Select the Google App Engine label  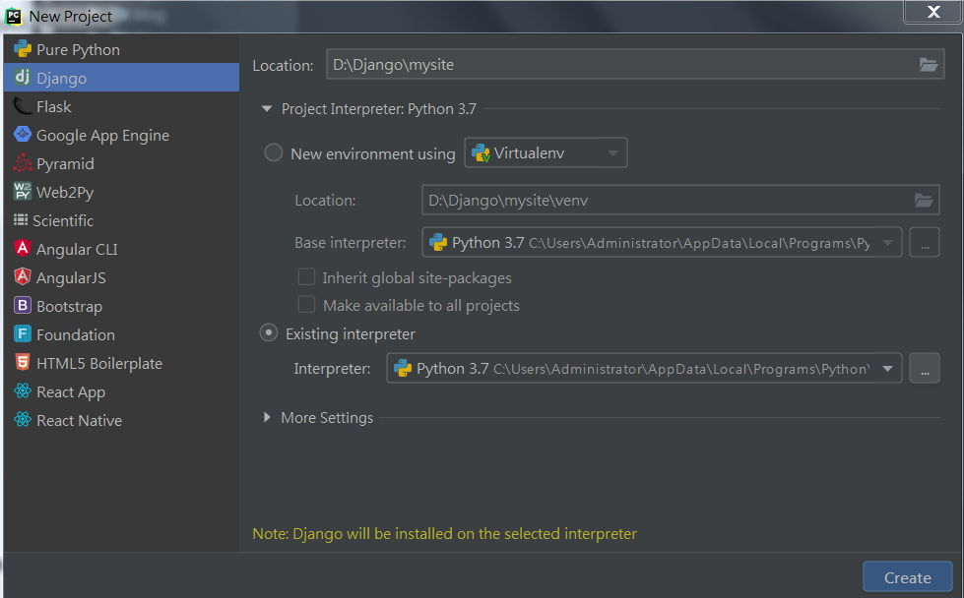(x=102, y=136)
